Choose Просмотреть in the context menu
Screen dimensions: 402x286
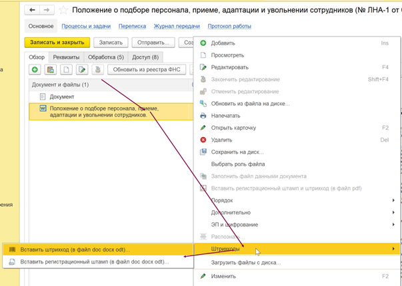tap(297, 55)
